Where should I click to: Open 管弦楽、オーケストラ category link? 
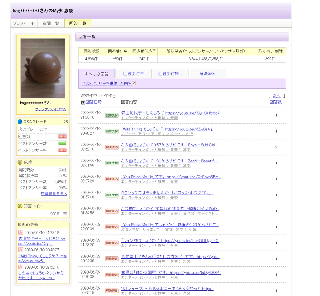(x=200, y=214)
